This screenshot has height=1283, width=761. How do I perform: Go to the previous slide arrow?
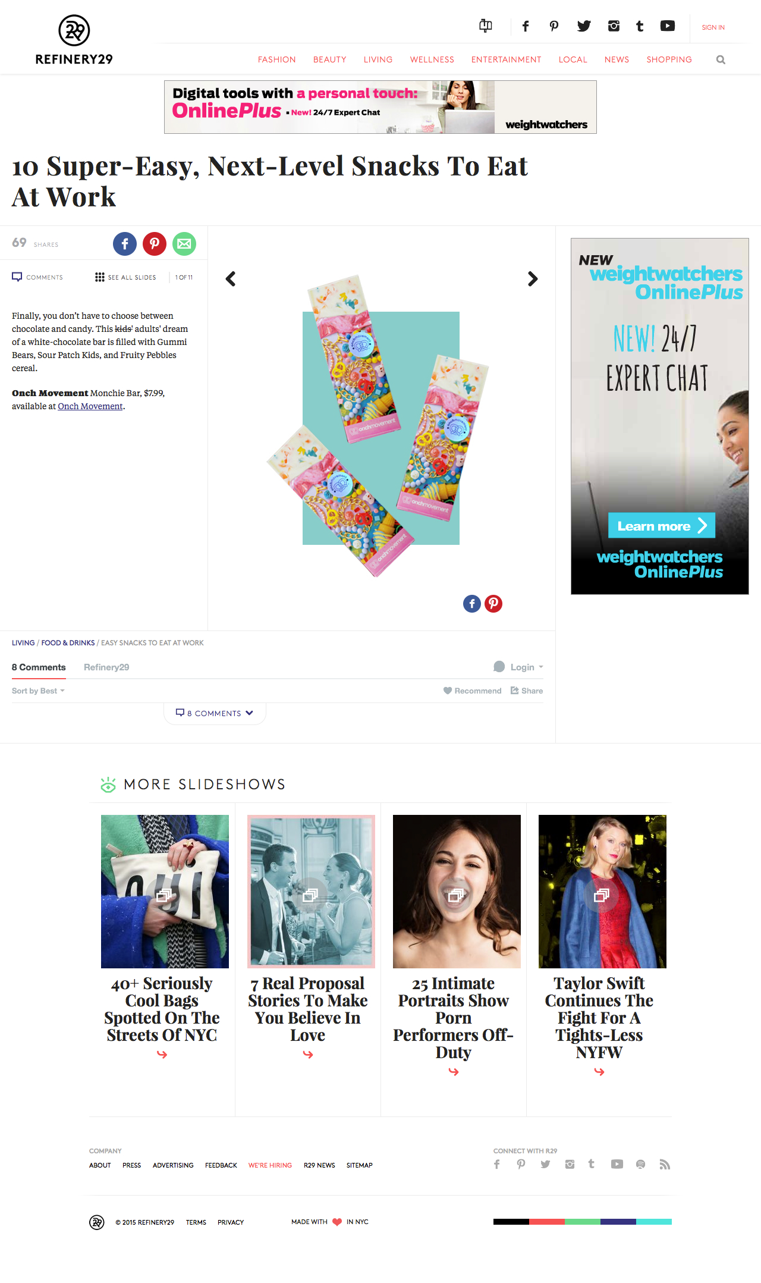(231, 278)
